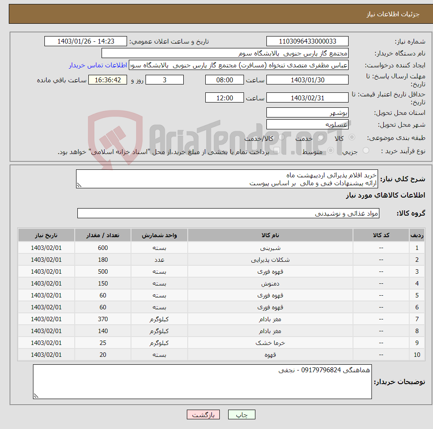
Task: Click the request creator field عباس مظفری
Action: pyautogui.click(x=239, y=65)
